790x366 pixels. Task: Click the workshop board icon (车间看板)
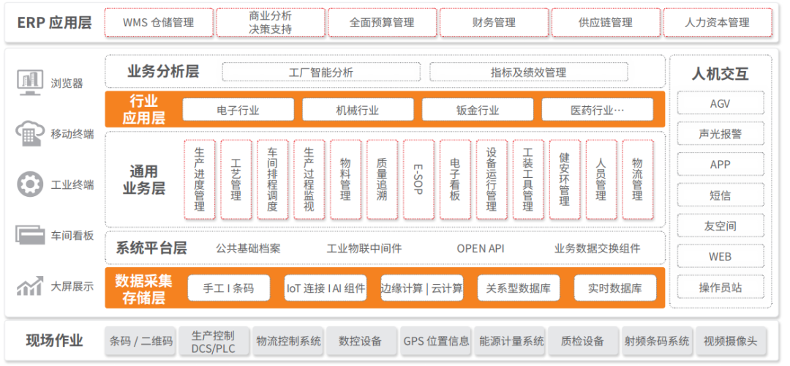tap(30, 235)
